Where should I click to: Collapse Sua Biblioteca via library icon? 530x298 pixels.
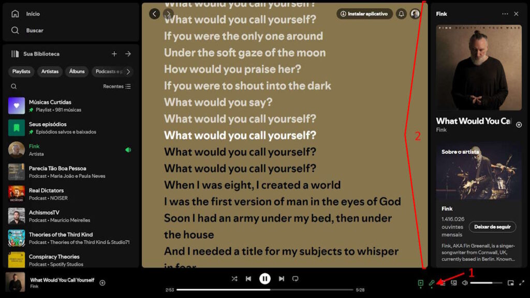pyautogui.click(x=15, y=54)
